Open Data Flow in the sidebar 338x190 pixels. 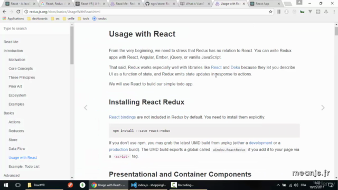click(x=17, y=149)
